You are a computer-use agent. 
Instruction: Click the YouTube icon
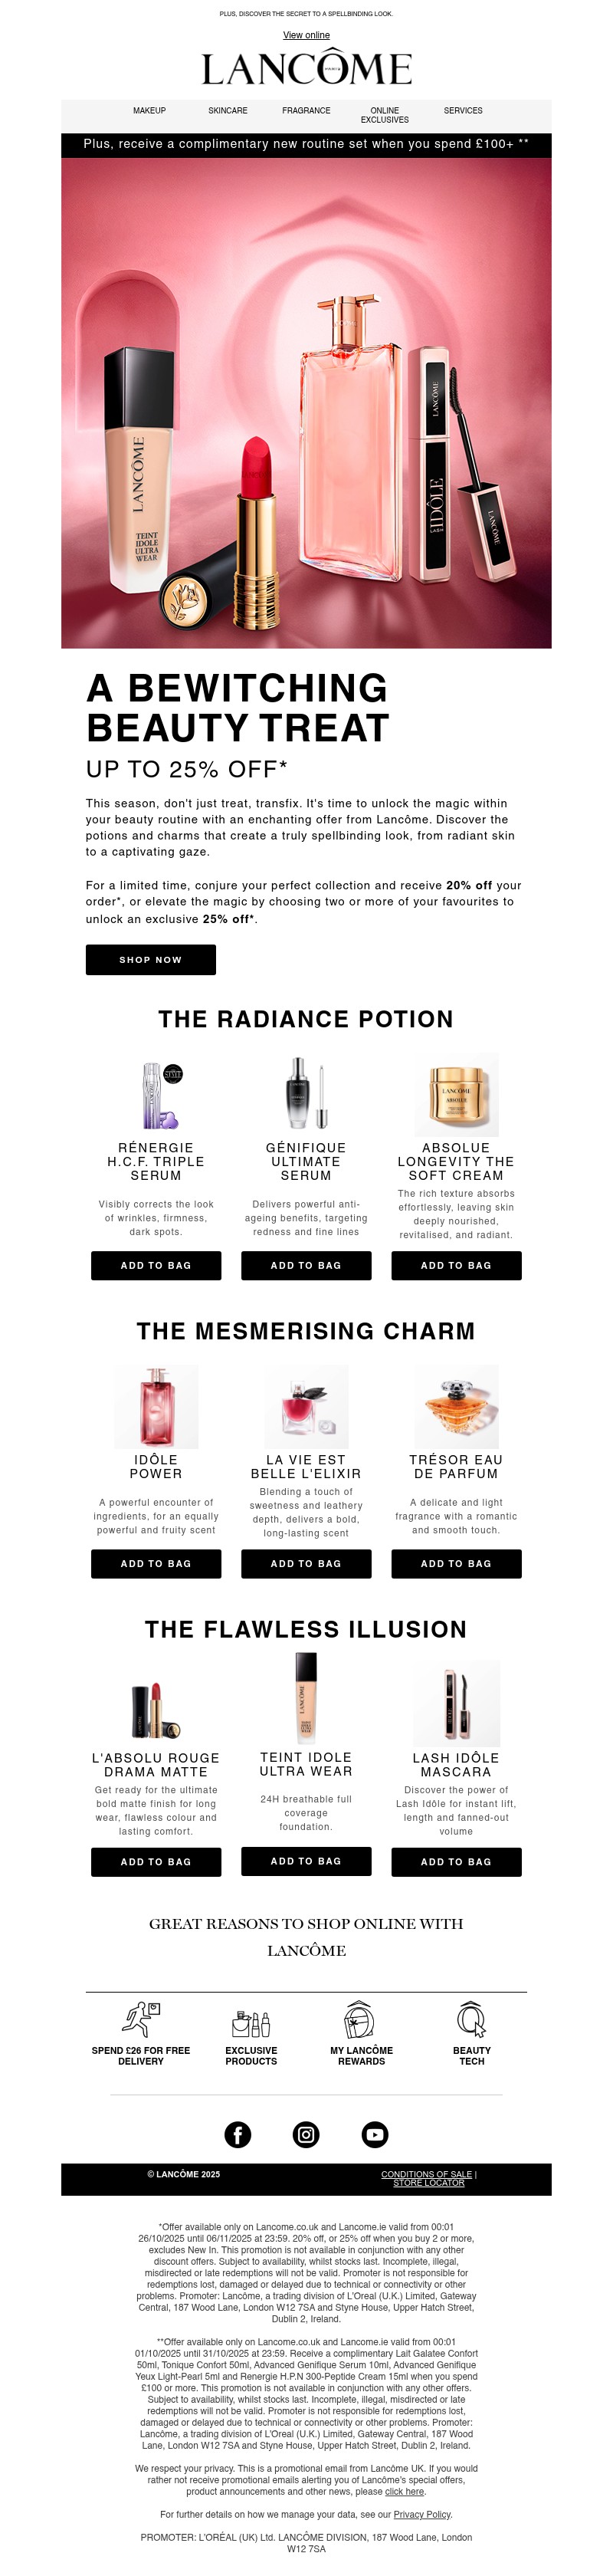pyautogui.click(x=375, y=2134)
